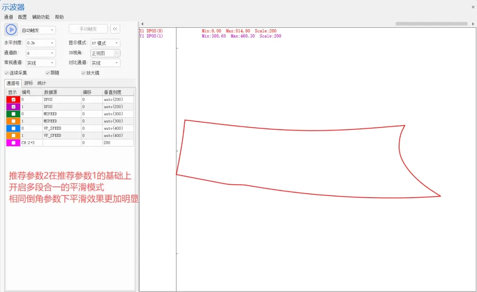Open the 通道数 dropdown showing 6
The image size is (477, 292).
41,53
